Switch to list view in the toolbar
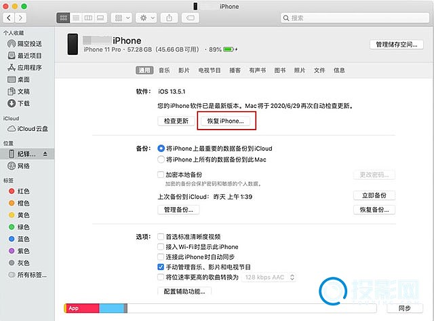Viewport: 434px width, 321px height. [x=75, y=16]
